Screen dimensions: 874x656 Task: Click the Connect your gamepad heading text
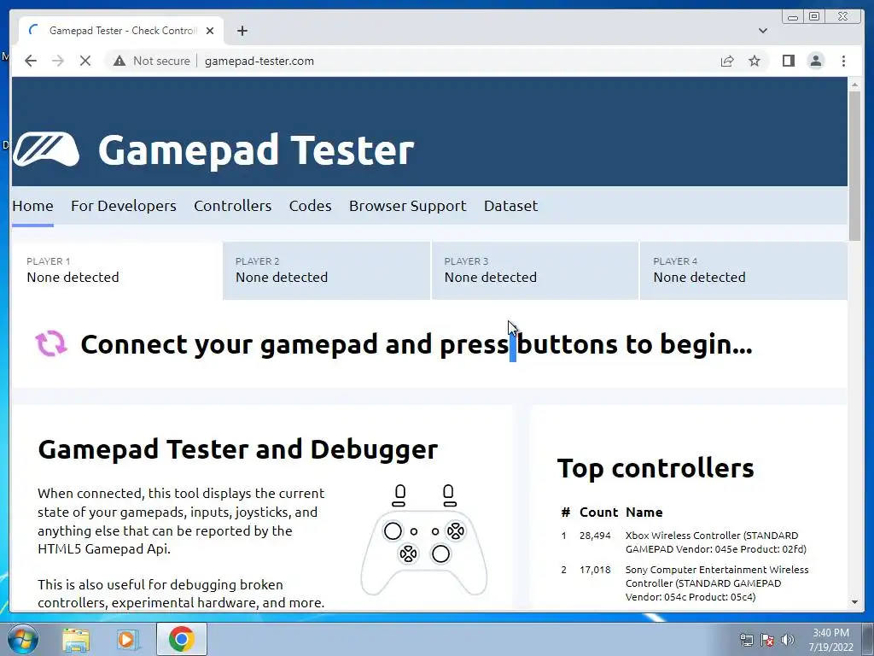417,344
